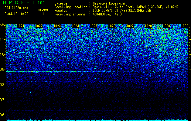This screenshot has height=121, width=191.
Task: Click time marker 1030
Action: [x=185, y=26]
